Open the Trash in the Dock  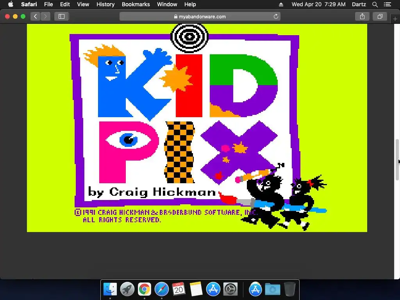[289, 289]
